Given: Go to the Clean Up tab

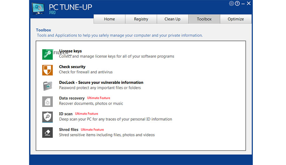Looking at the screenshot, I should point(172,19).
